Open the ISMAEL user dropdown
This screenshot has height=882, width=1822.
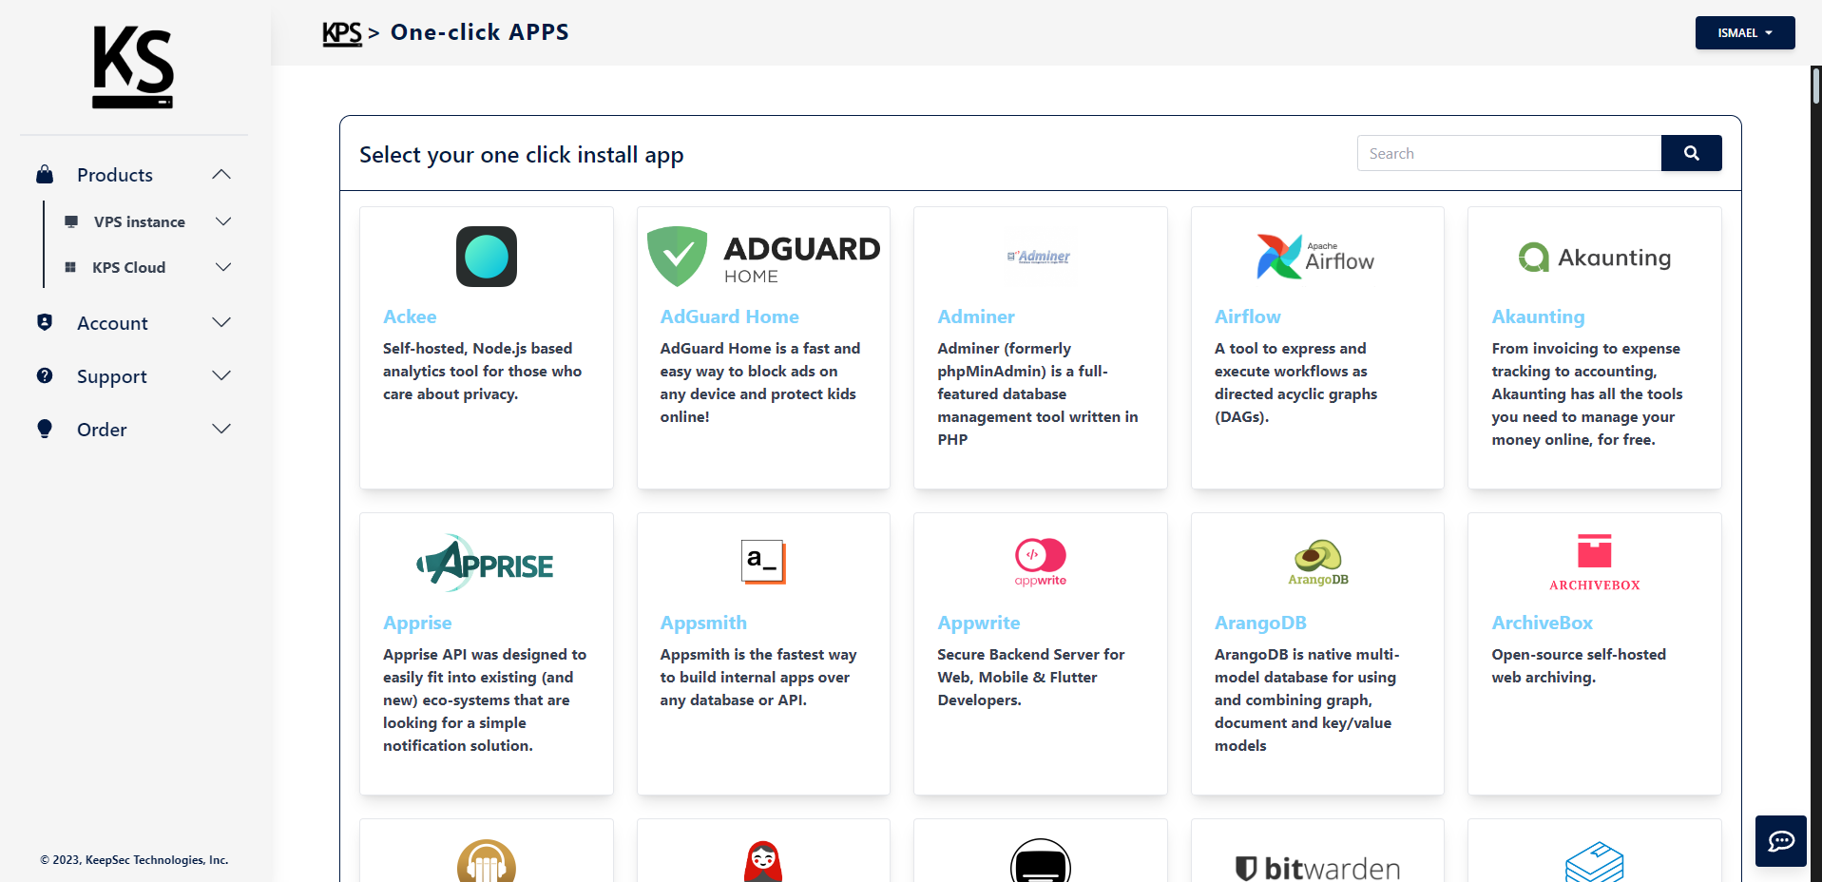click(x=1745, y=32)
